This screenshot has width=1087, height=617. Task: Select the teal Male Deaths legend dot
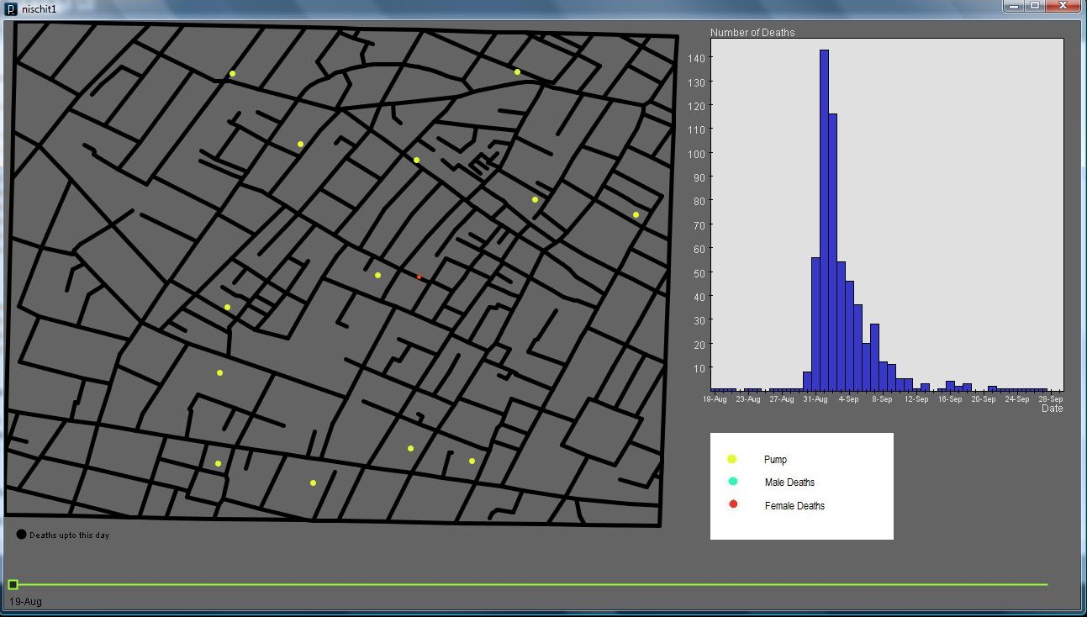732,482
